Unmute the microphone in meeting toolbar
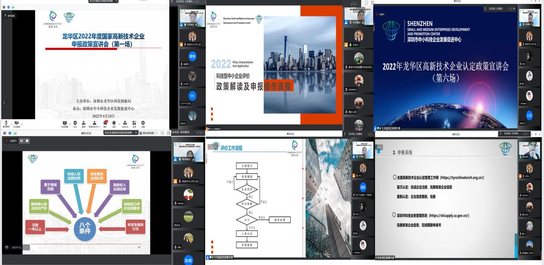This screenshot has width=544, height=265. pos(6,123)
